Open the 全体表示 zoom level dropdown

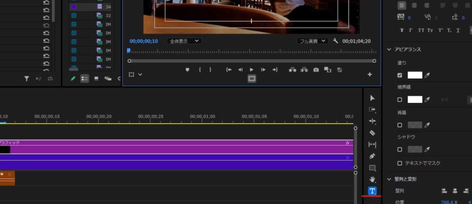click(x=184, y=41)
